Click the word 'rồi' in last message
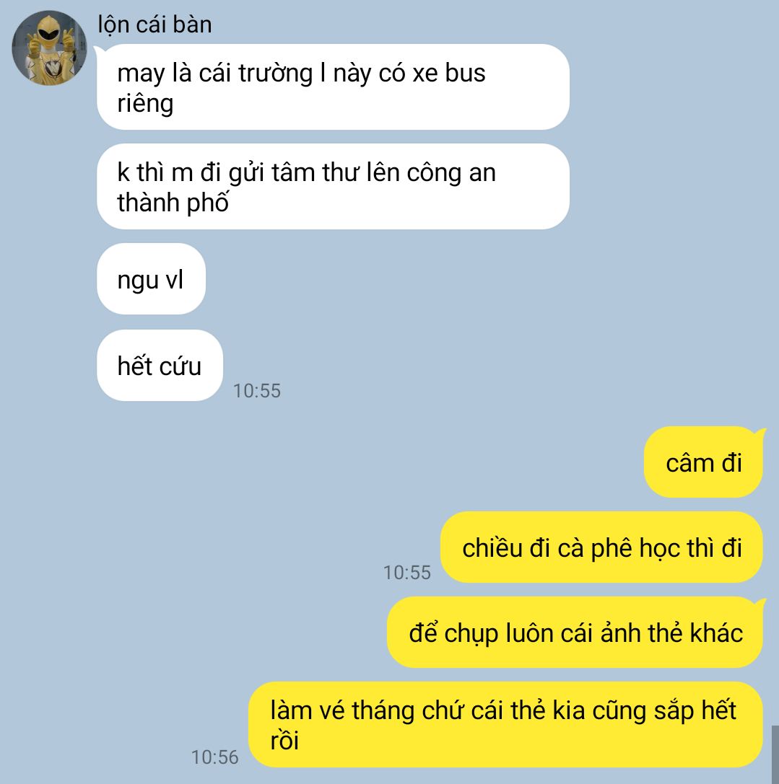This screenshot has height=784, width=779. [284, 741]
